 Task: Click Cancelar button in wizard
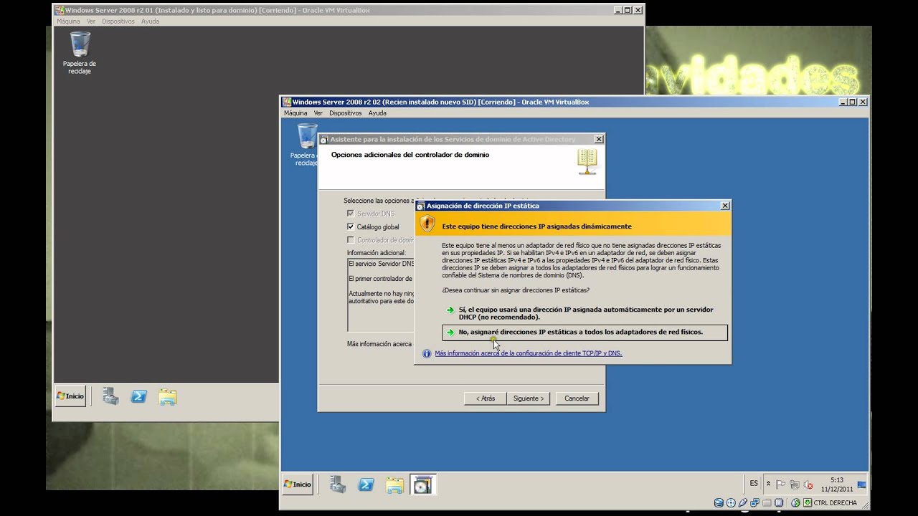click(577, 398)
